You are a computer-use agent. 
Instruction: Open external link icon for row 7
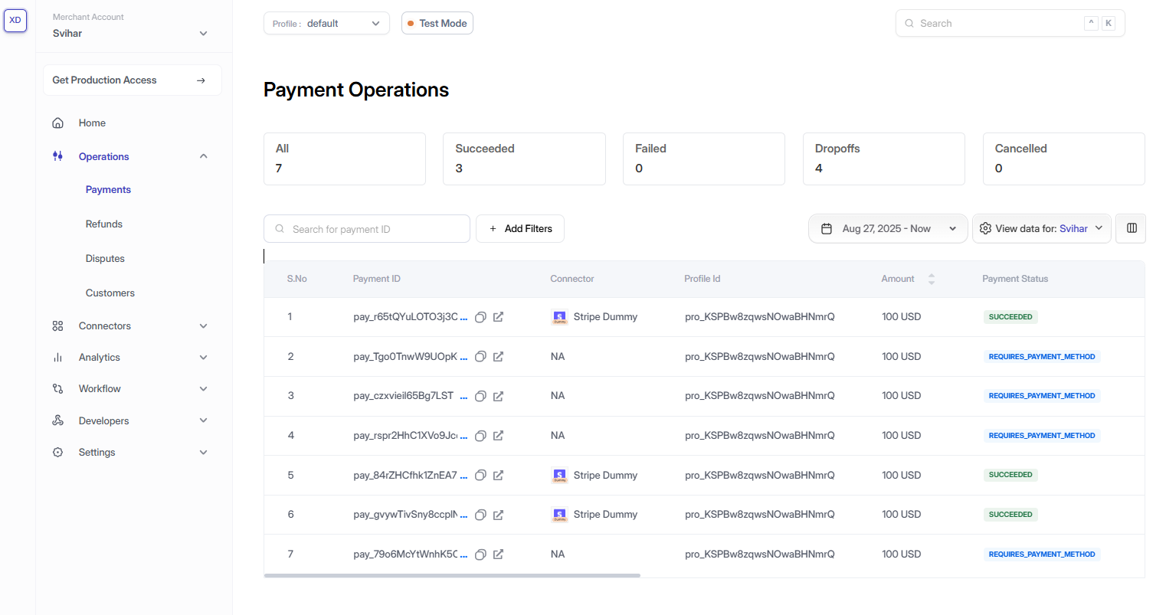(498, 554)
